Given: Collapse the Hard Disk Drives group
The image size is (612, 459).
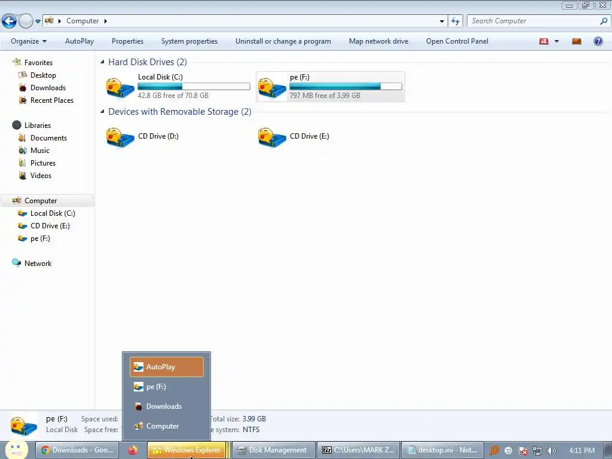Looking at the screenshot, I should (x=102, y=62).
